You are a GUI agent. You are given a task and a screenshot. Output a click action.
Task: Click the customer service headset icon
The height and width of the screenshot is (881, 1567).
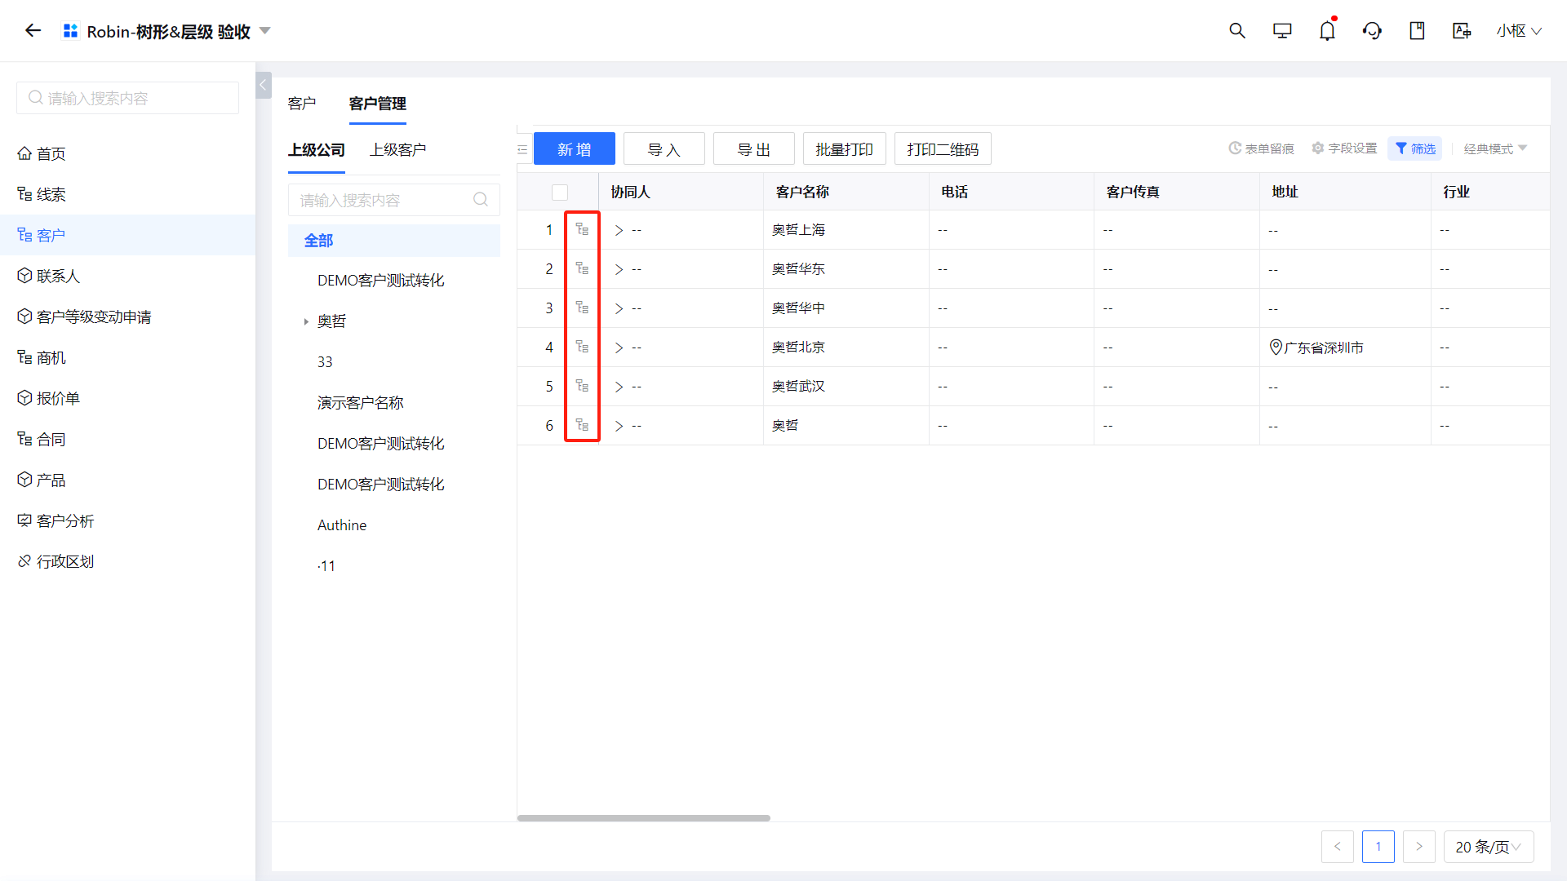1372,31
